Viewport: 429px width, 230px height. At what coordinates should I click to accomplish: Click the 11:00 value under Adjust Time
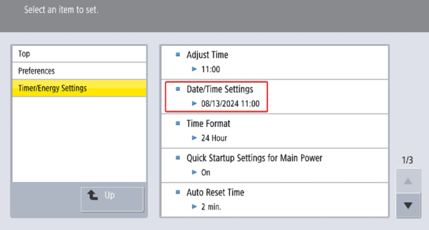(x=211, y=69)
